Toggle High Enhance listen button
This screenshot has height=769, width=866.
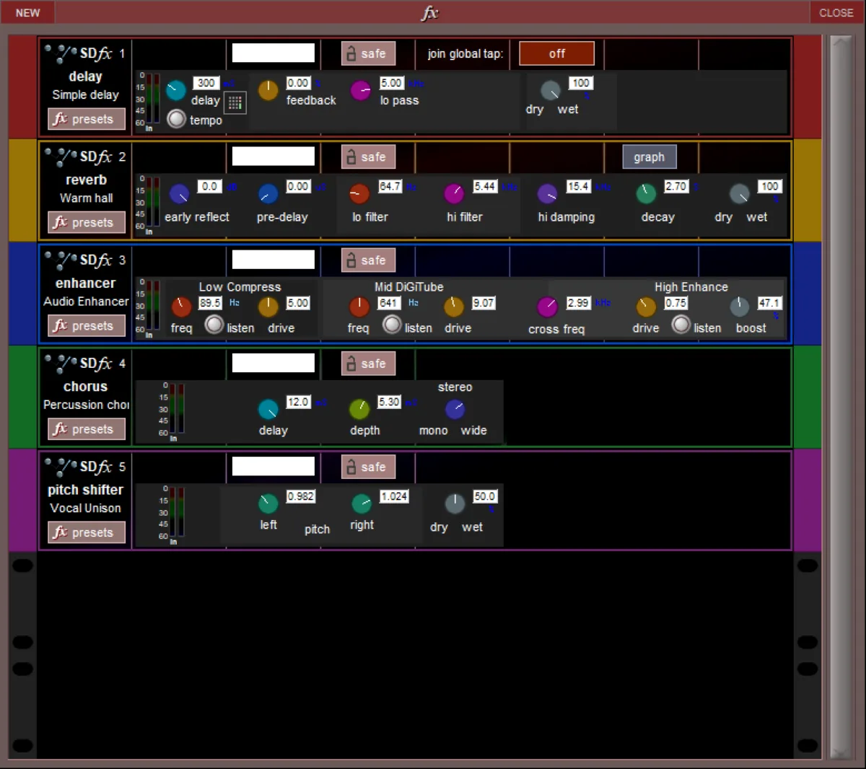tap(681, 325)
